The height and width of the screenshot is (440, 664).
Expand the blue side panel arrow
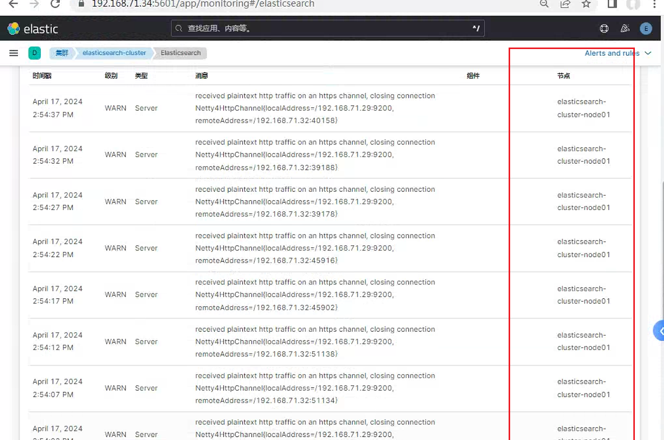tap(659, 331)
